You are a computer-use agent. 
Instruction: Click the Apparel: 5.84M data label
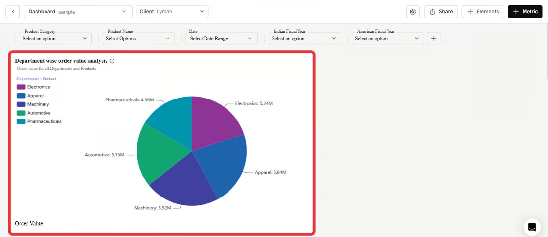coord(271,172)
